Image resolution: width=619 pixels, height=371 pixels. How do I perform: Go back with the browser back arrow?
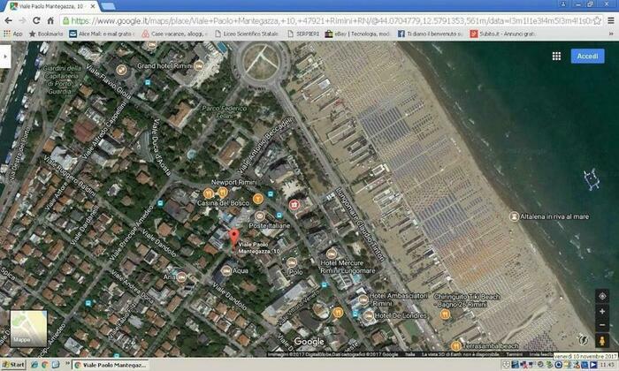click(8, 20)
